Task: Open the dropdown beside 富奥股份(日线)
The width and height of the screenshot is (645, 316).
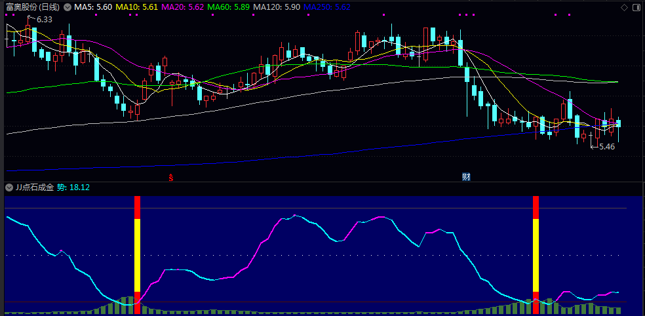Action: pos(68,7)
